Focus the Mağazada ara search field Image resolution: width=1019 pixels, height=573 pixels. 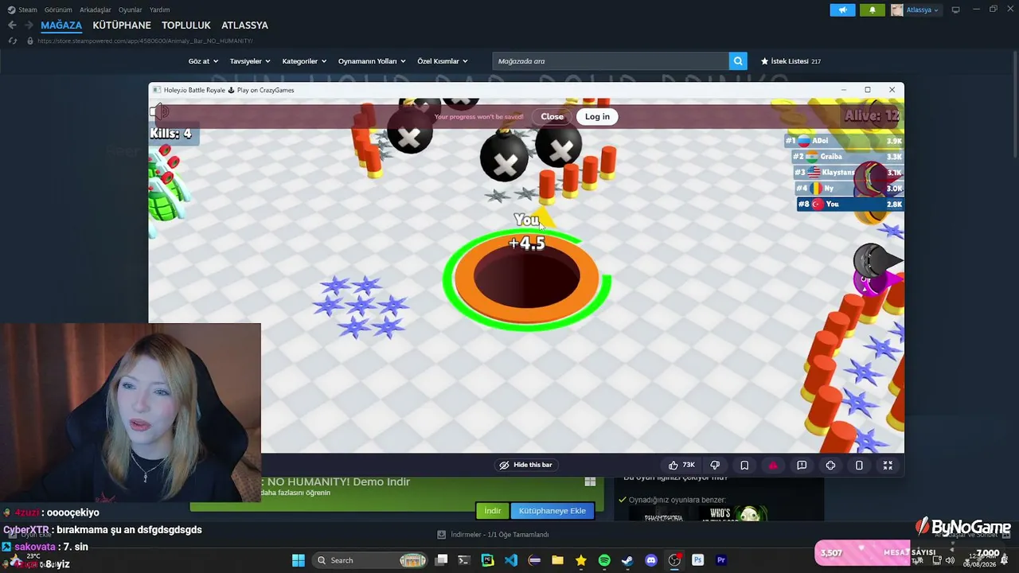coord(611,61)
